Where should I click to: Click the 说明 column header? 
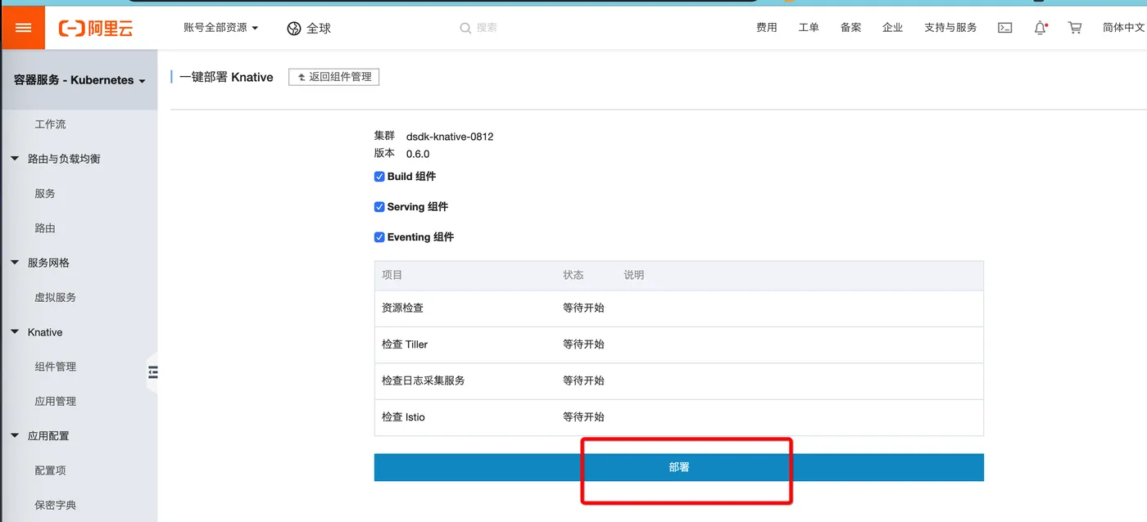coord(633,275)
